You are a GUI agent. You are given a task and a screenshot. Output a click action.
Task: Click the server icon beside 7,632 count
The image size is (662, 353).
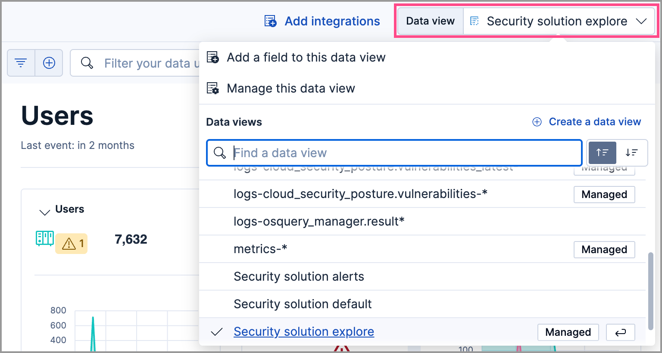[x=44, y=238]
